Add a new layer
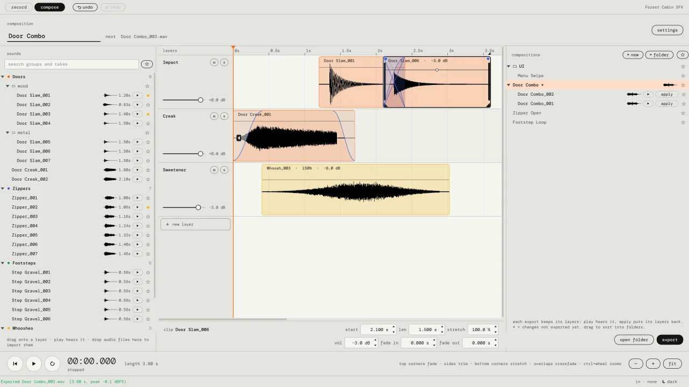The height and width of the screenshot is (387, 689). 195,224
